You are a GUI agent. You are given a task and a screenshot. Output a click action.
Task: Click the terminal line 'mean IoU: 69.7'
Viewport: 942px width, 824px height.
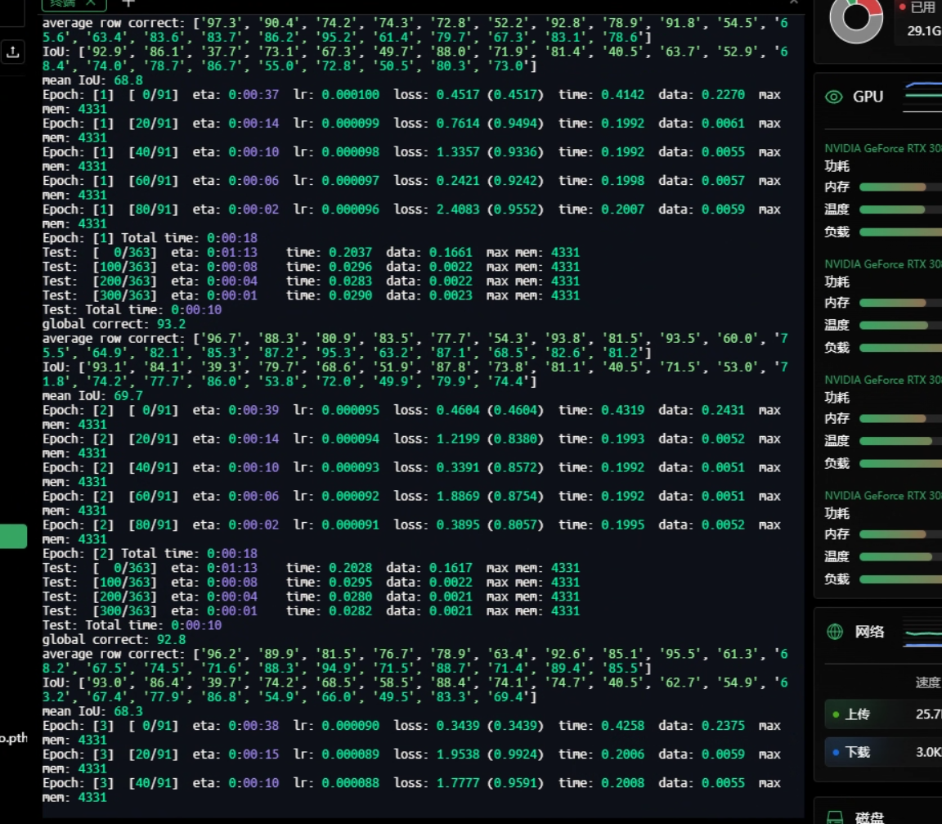(x=92, y=395)
